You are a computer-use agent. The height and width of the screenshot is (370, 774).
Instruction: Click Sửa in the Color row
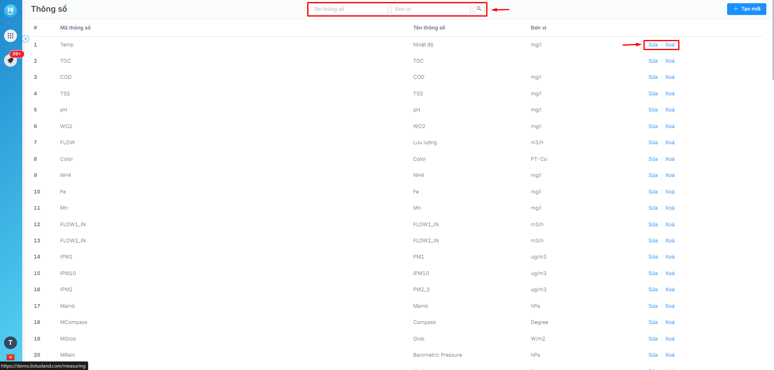[x=653, y=159]
